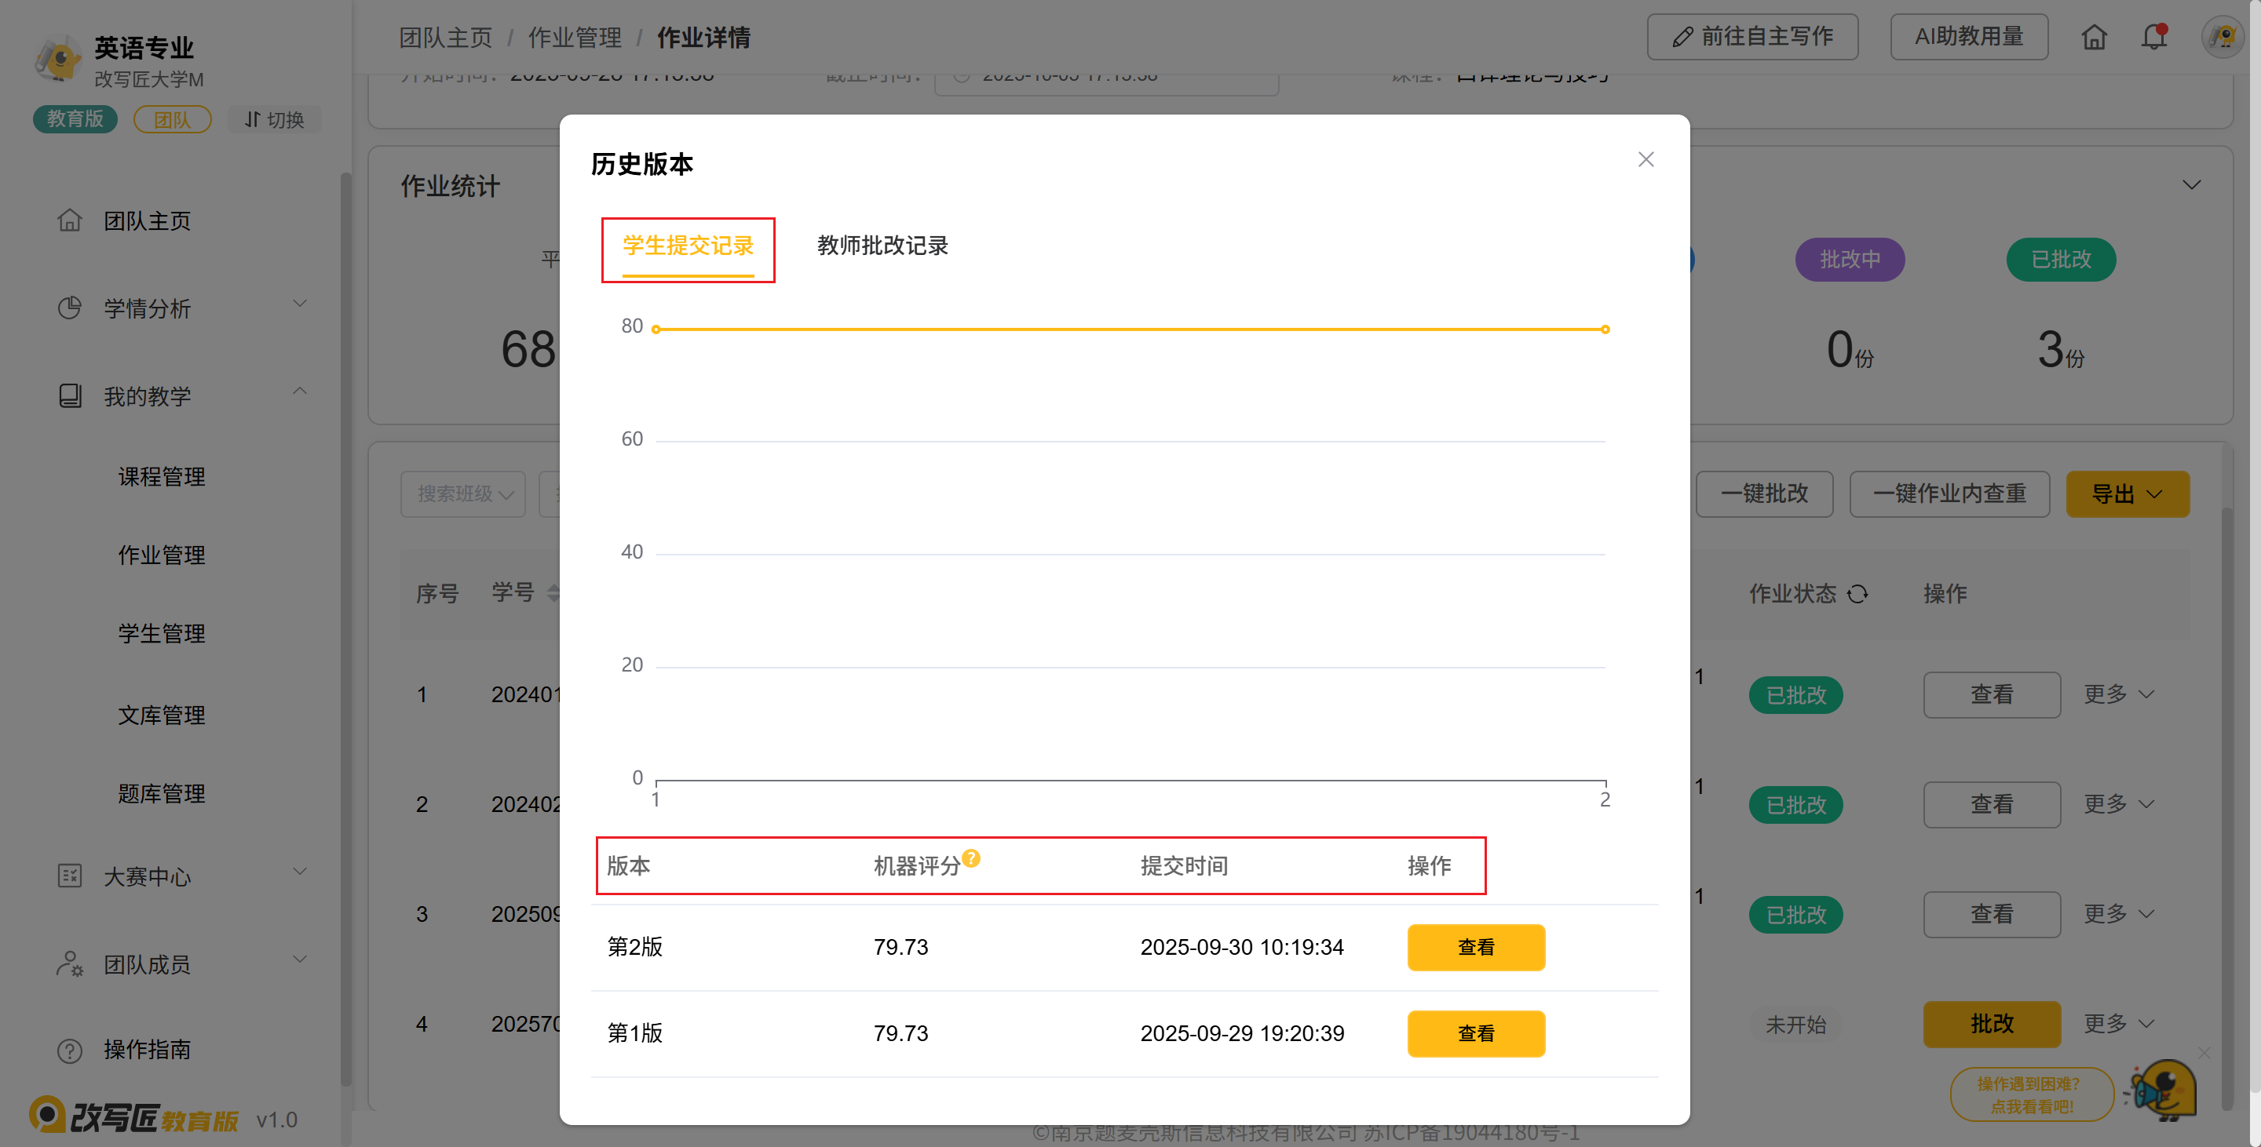Open the operation guide sidebar item

(x=147, y=1049)
